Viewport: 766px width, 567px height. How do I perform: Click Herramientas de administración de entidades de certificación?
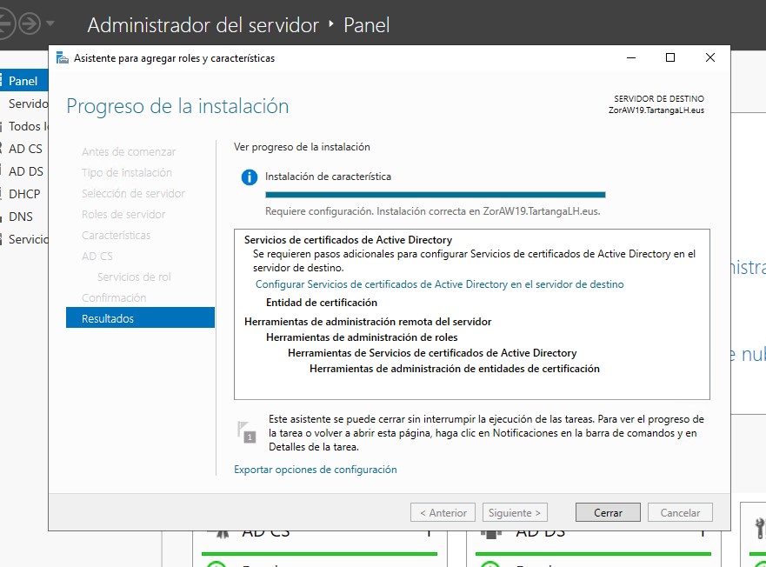(455, 369)
